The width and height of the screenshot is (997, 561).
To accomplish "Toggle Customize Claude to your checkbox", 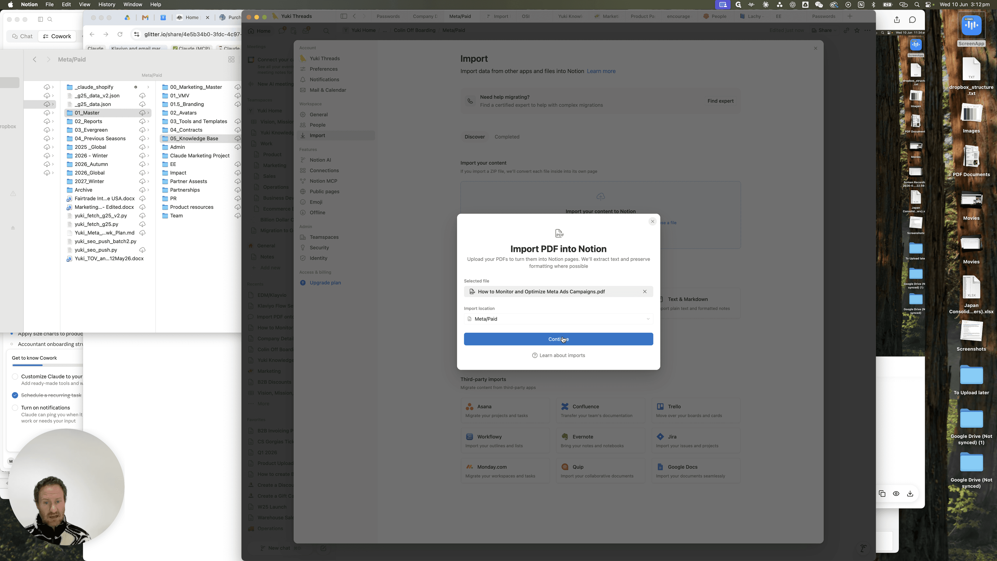I will [15, 377].
